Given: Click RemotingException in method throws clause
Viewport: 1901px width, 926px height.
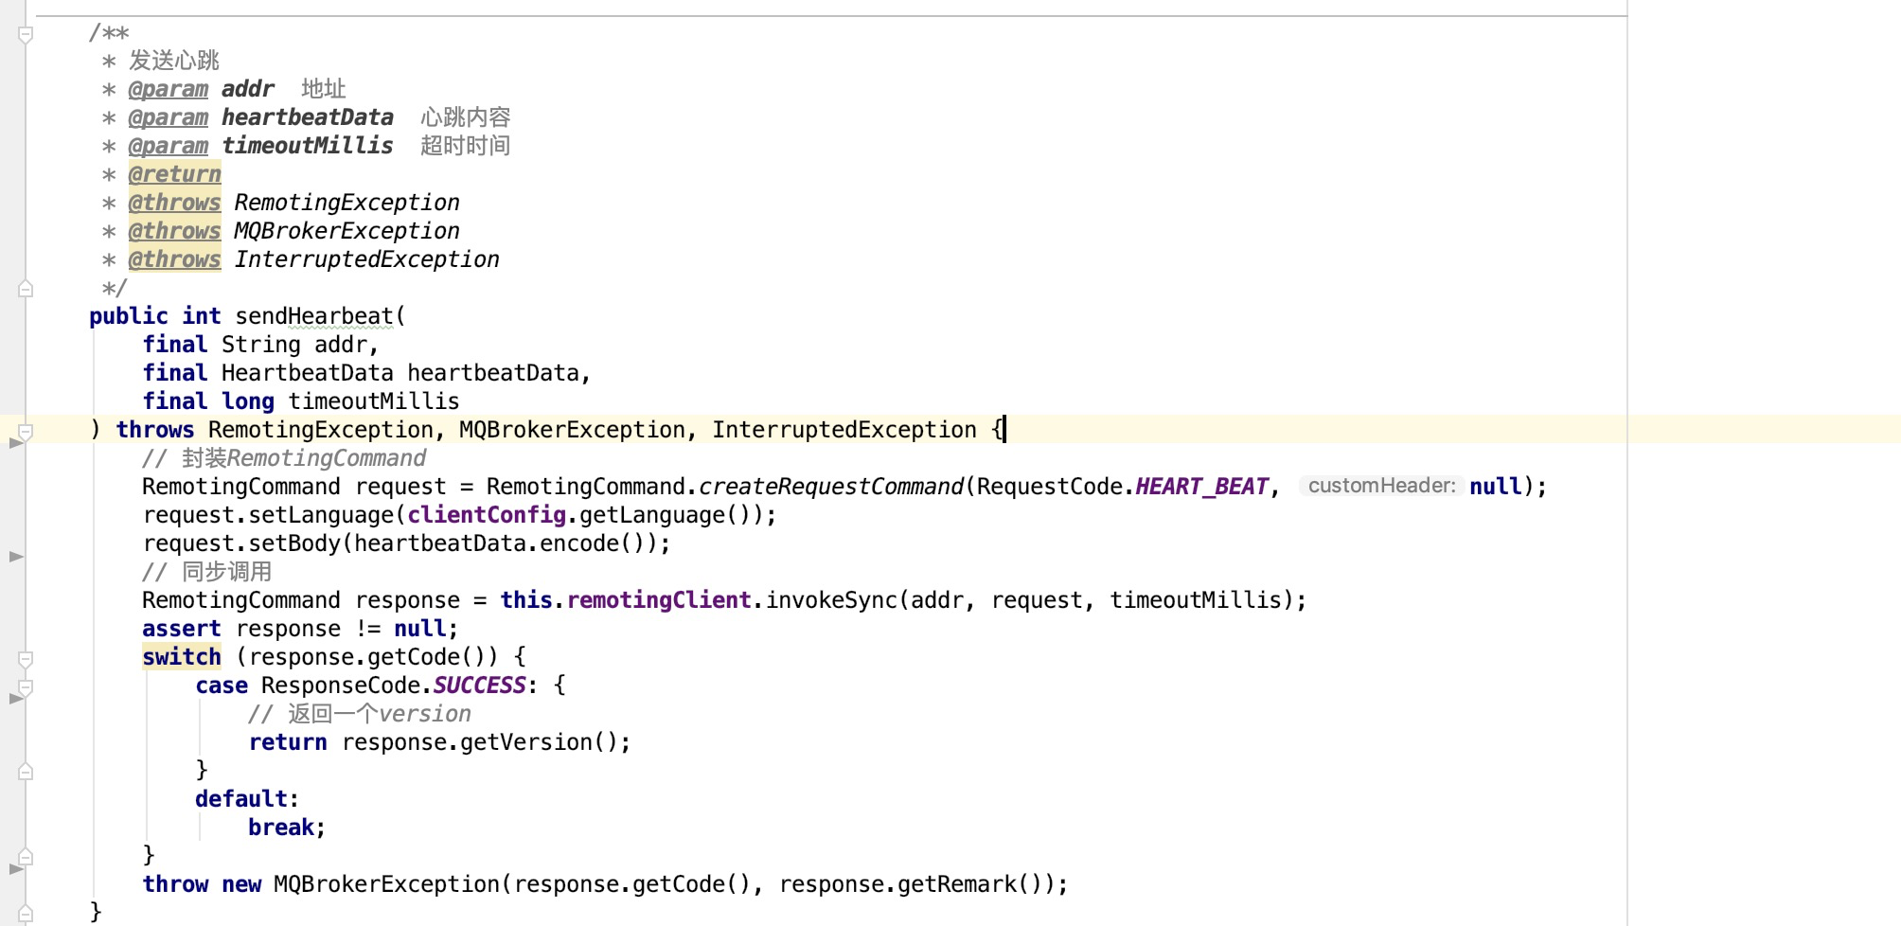Looking at the screenshot, I should click(x=320, y=430).
